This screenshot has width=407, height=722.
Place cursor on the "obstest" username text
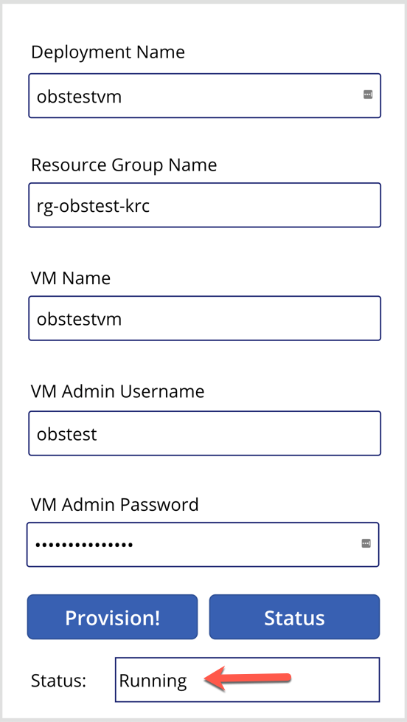coord(66,434)
